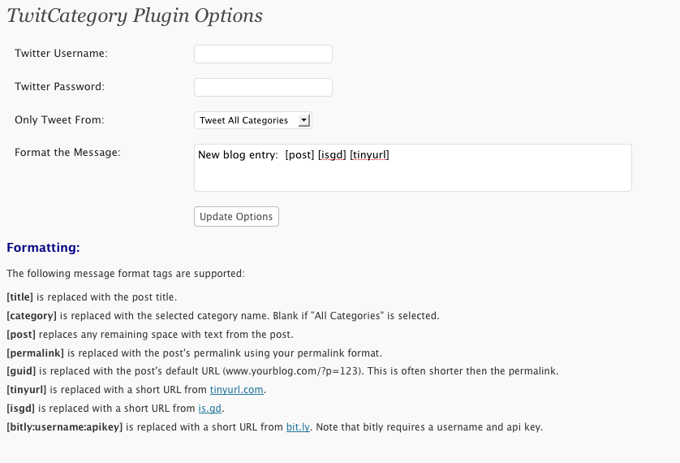
Task: Click the bold [bitly:username:apikey] tag
Action: click(x=65, y=427)
